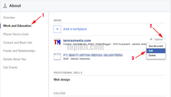Click the globe privacy icon beside Options
Image resolution: width=171 pixels, height=97 pixels.
pos(151,39)
